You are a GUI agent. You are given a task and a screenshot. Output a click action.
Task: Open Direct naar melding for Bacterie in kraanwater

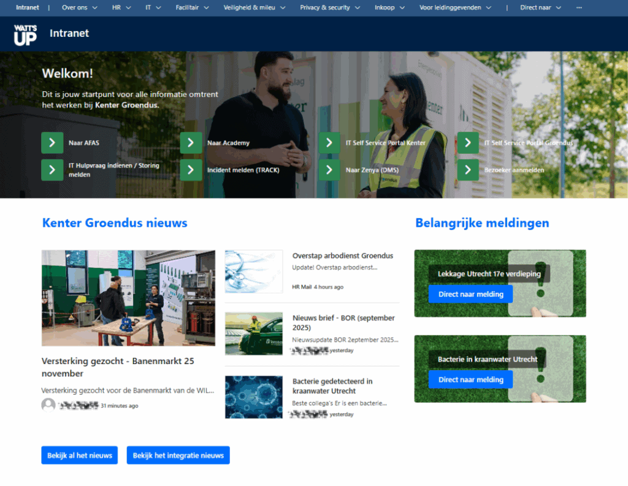tap(470, 379)
